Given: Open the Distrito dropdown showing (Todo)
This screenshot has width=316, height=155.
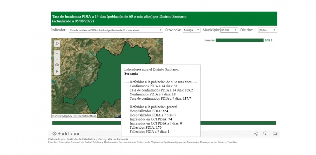Looking at the screenshot, I should click(267, 30).
